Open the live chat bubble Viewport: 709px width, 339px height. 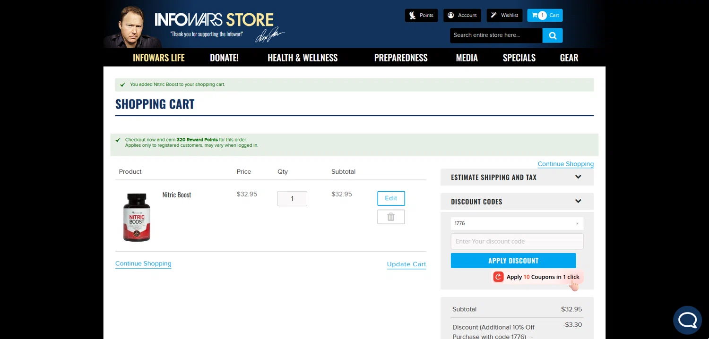tap(688, 320)
